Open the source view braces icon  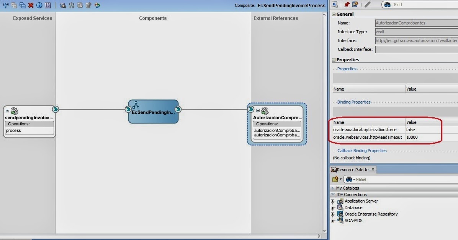(x=48, y=5)
